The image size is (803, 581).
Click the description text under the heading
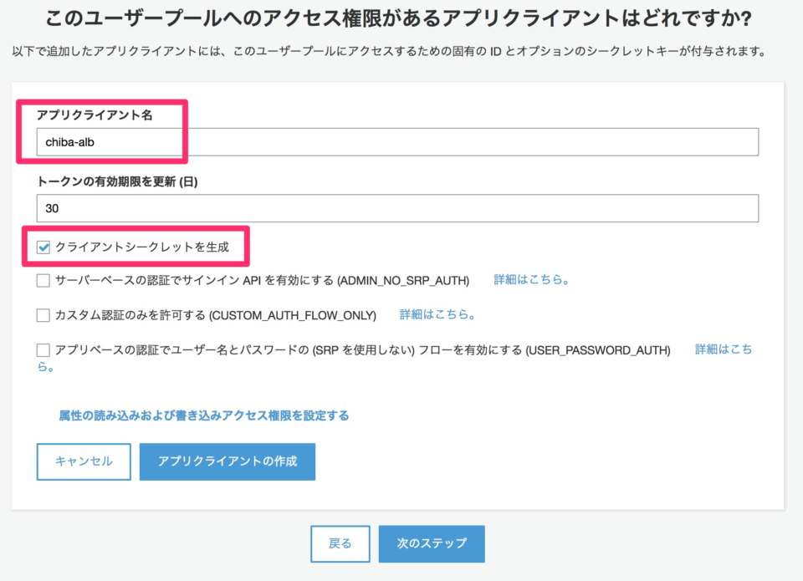click(x=391, y=51)
